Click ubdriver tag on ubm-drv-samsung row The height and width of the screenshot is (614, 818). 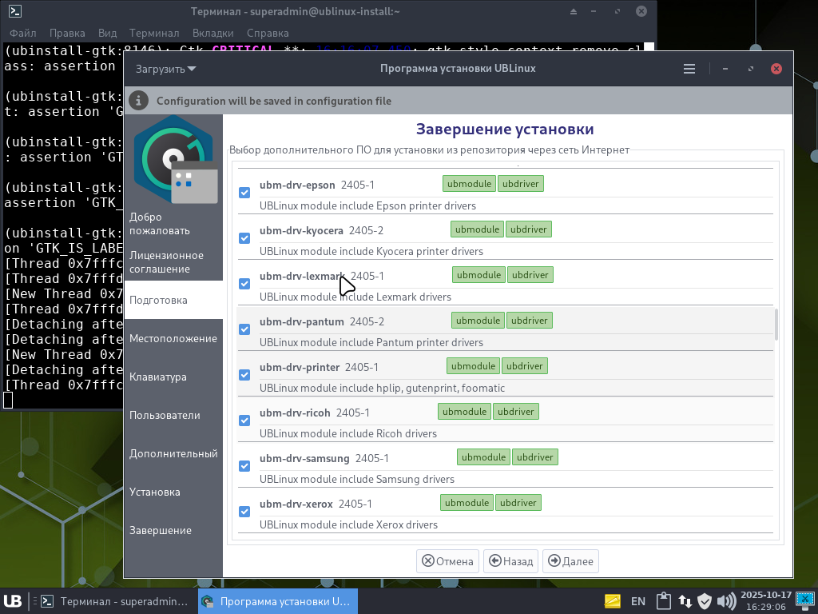pos(534,457)
